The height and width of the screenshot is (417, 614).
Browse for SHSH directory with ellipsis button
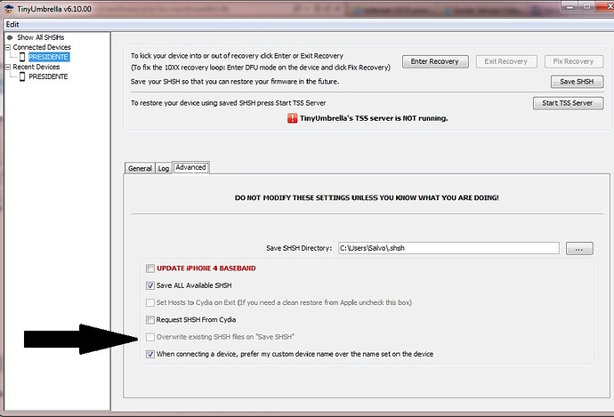point(578,248)
